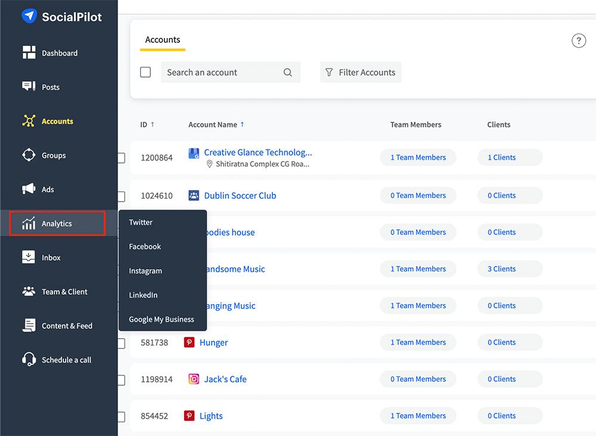This screenshot has height=436, width=596.
Task: Open Creative Glance Technolog... account
Action: tap(258, 153)
